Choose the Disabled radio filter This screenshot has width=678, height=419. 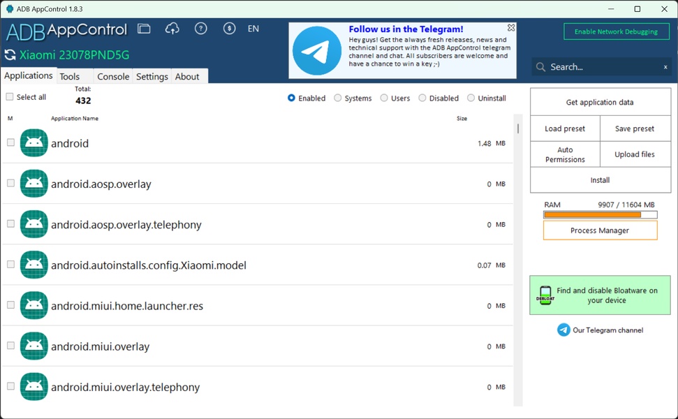point(422,98)
